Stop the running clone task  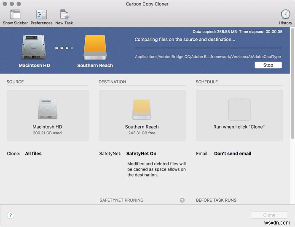(x=268, y=65)
